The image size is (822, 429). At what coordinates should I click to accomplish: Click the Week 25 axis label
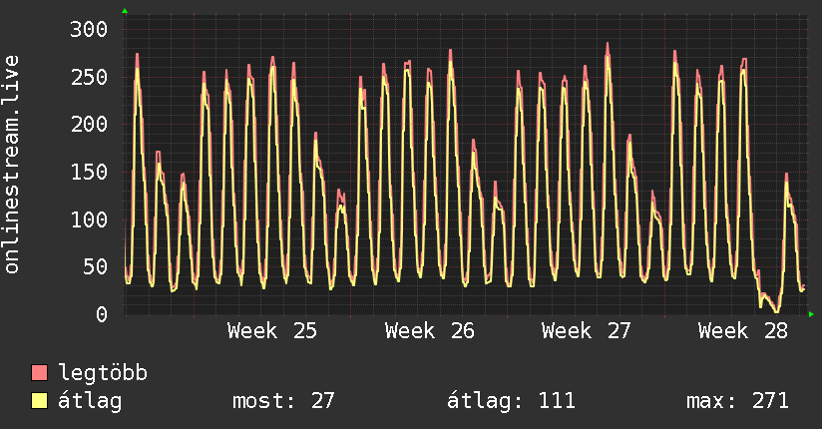[272, 331]
